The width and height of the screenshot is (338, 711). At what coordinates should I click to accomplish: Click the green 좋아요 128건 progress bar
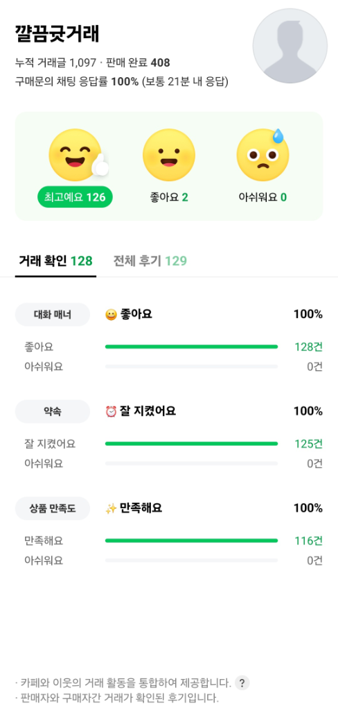[x=191, y=347]
